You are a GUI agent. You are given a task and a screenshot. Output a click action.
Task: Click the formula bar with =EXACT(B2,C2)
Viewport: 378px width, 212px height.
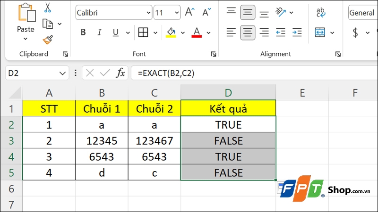coord(254,73)
